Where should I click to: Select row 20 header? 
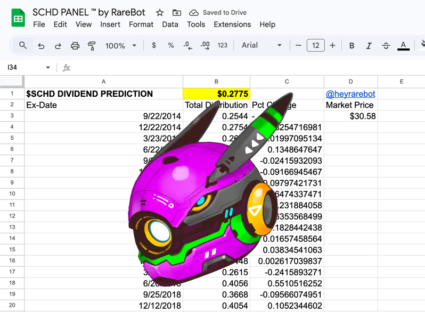coord(12,305)
